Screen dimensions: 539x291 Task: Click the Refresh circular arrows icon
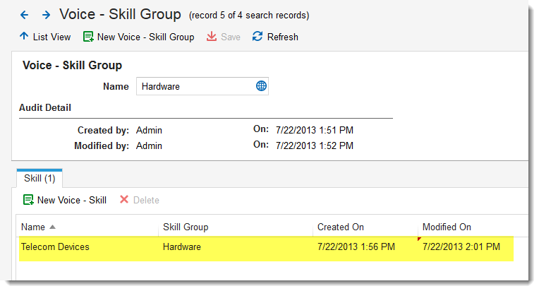[x=258, y=37]
